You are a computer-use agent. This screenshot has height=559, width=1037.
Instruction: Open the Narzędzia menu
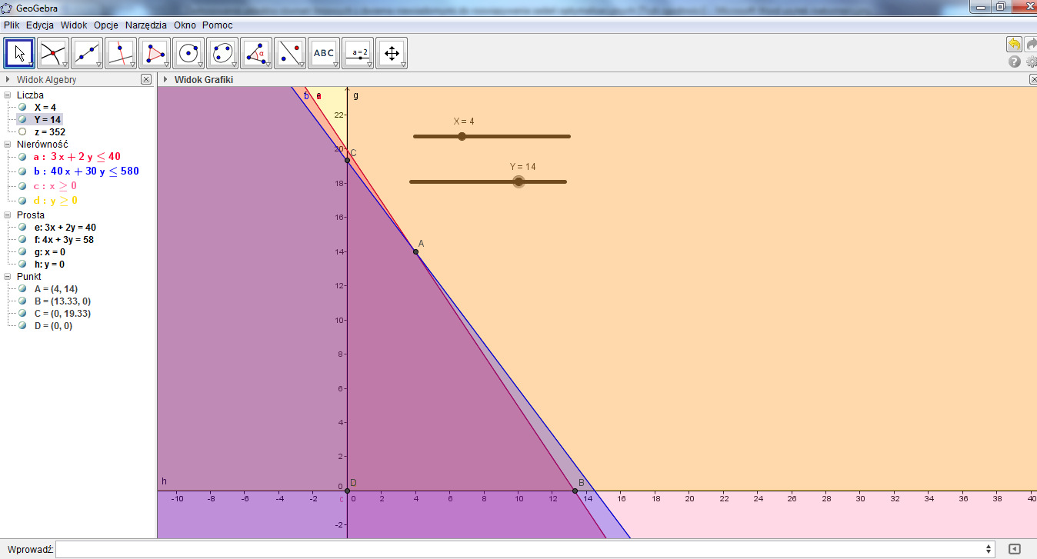[x=146, y=25]
